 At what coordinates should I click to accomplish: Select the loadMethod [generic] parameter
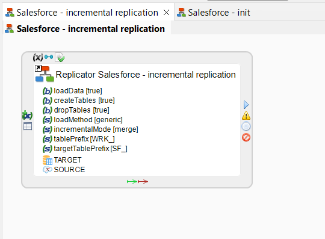(82, 120)
